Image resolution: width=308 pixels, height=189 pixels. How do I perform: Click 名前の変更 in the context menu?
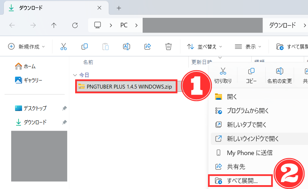(x=279, y=76)
